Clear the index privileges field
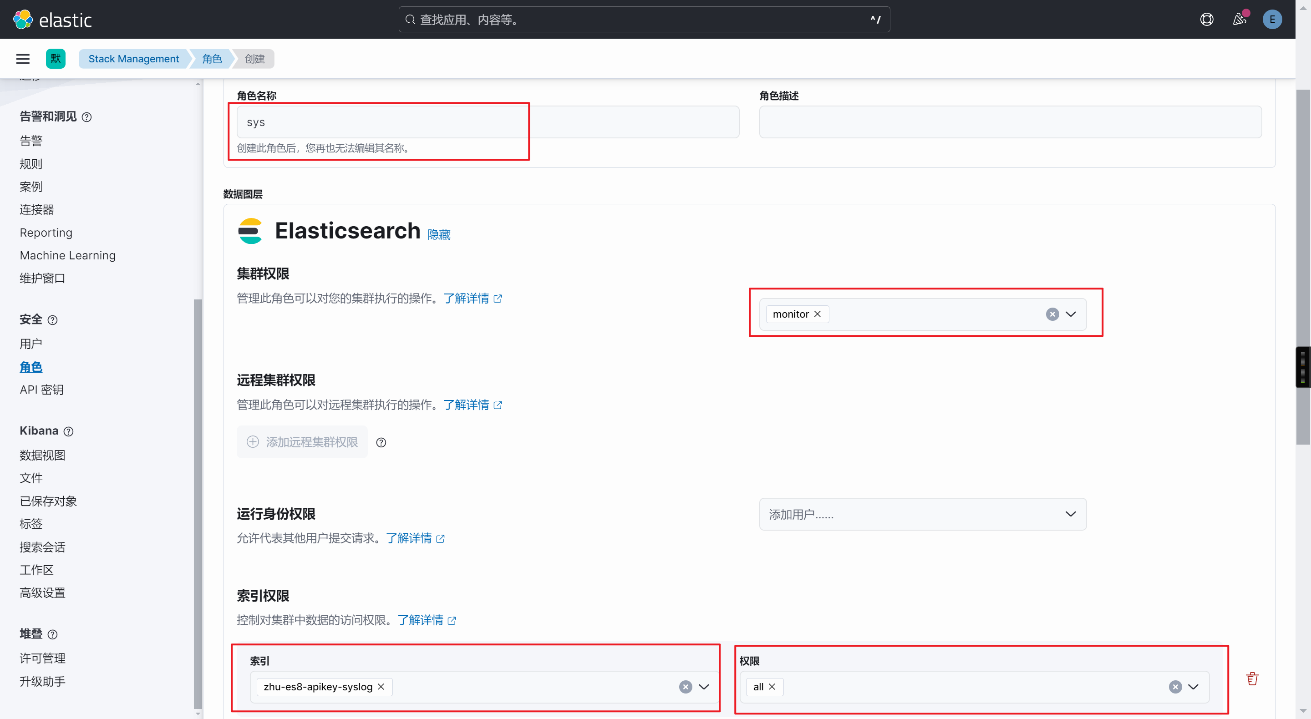1311x719 pixels. tap(1175, 687)
